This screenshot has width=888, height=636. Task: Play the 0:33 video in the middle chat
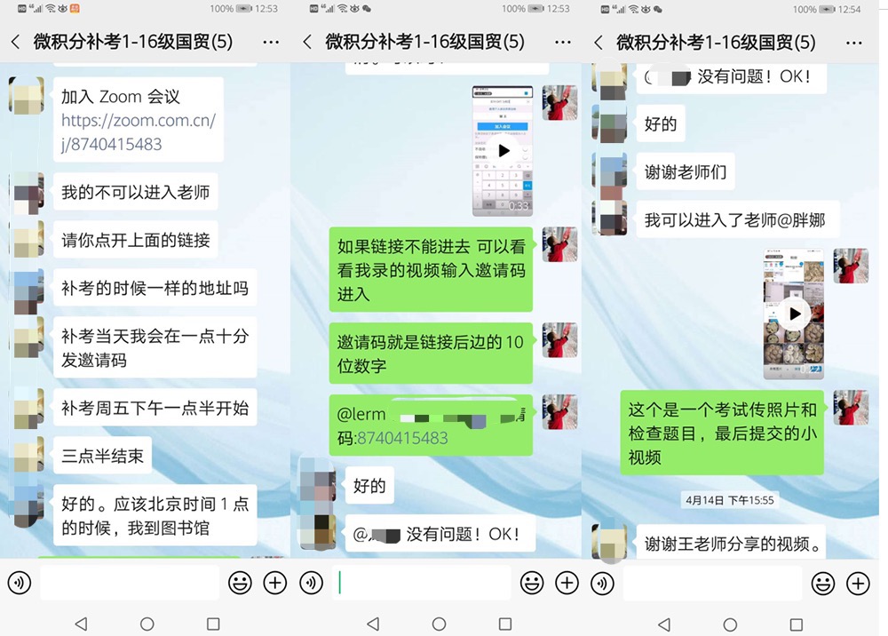point(503,151)
